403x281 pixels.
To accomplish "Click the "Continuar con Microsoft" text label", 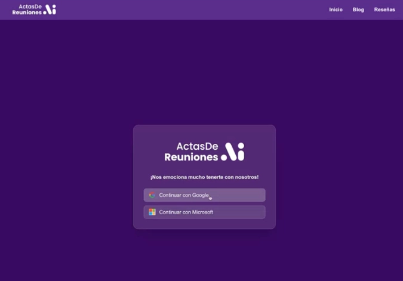I will point(186,212).
